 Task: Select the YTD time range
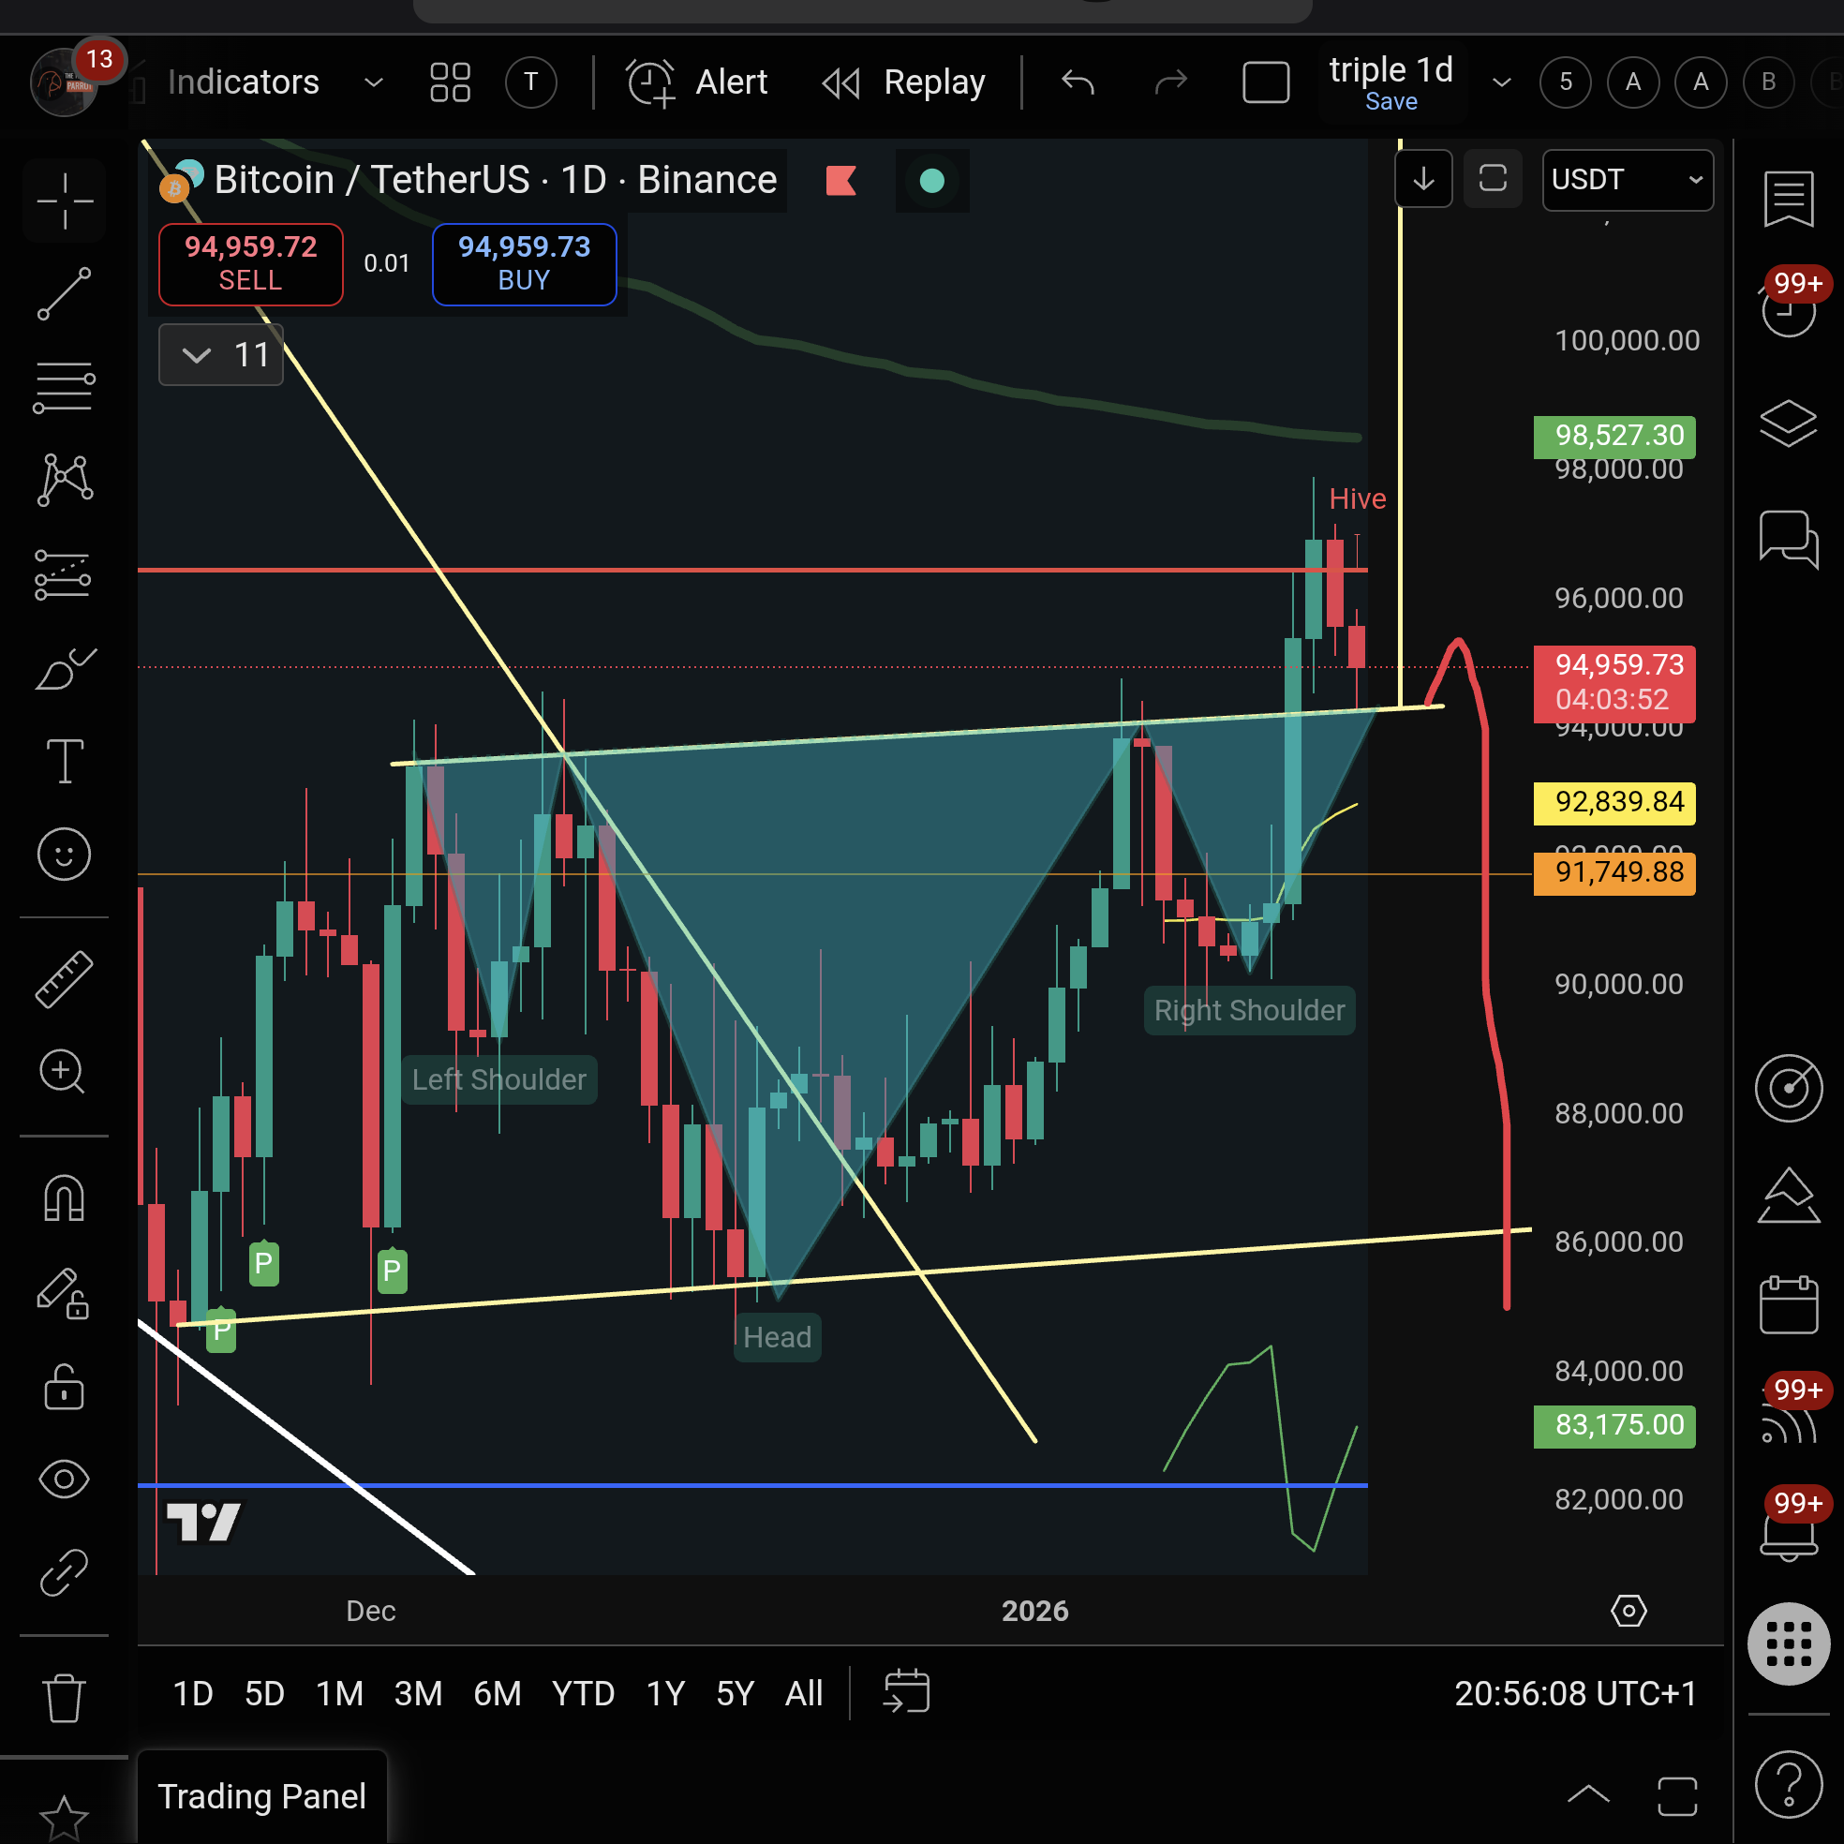(x=582, y=1694)
